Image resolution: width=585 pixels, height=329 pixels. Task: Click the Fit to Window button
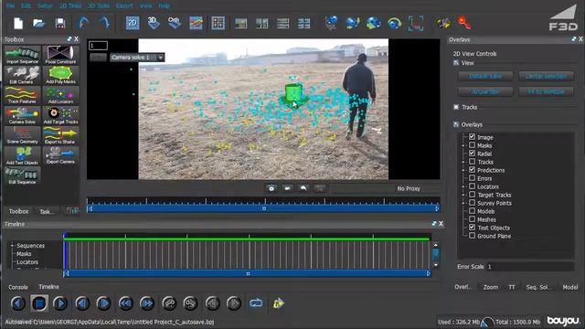point(546,91)
